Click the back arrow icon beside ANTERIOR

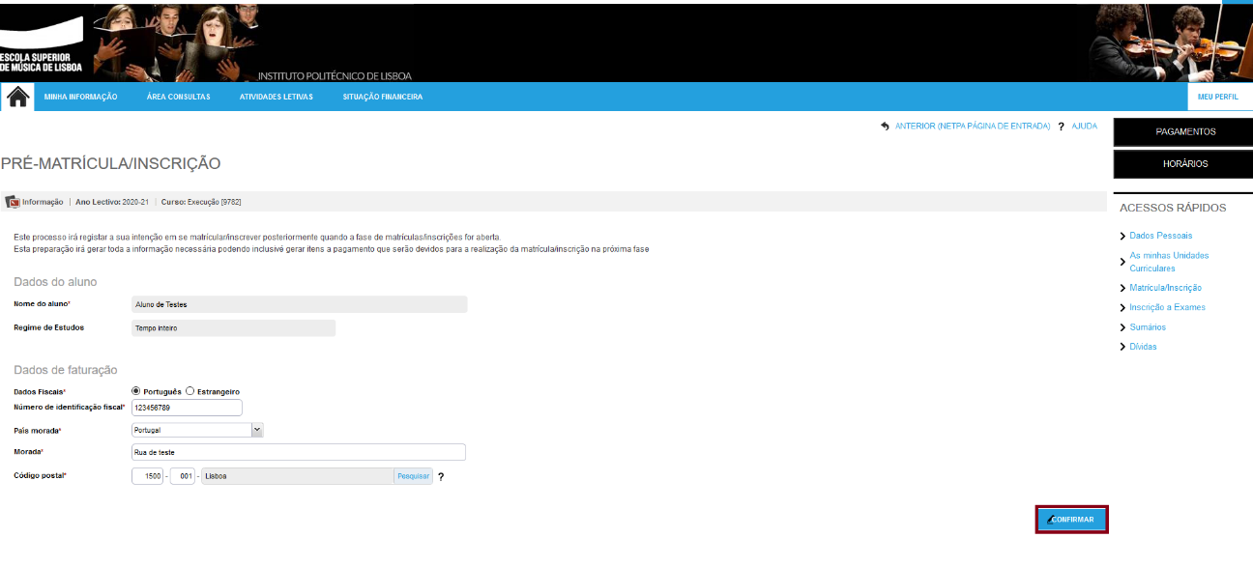click(885, 126)
